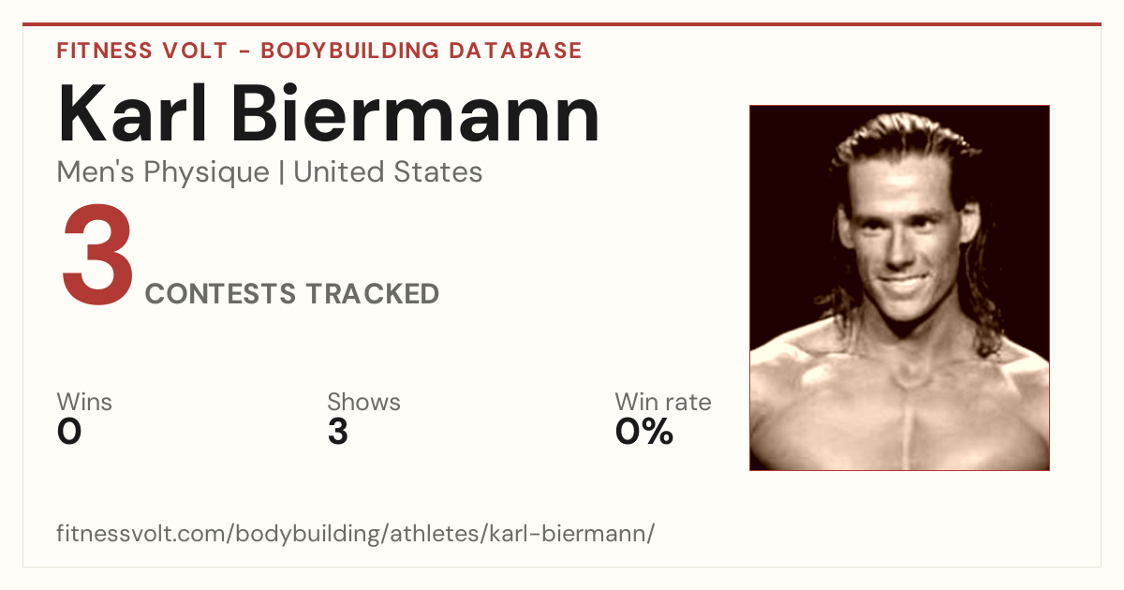Viewport: 1124px width, 590px height.
Task: Click the 3 value under Shows
Action: [338, 432]
